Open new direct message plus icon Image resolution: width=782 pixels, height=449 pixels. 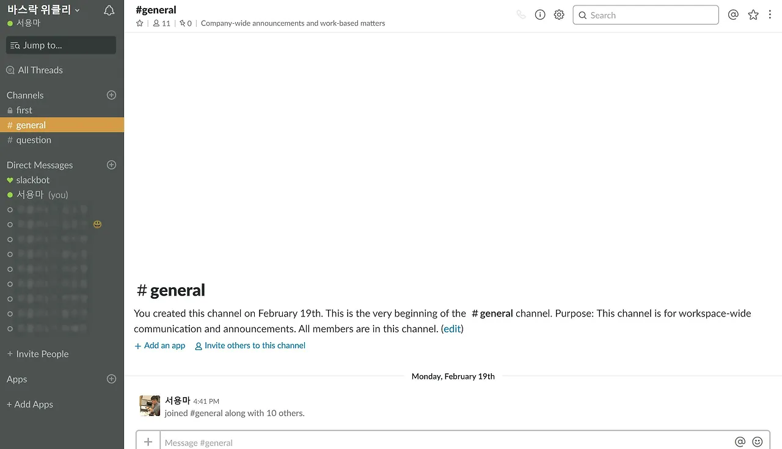[111, 165]
